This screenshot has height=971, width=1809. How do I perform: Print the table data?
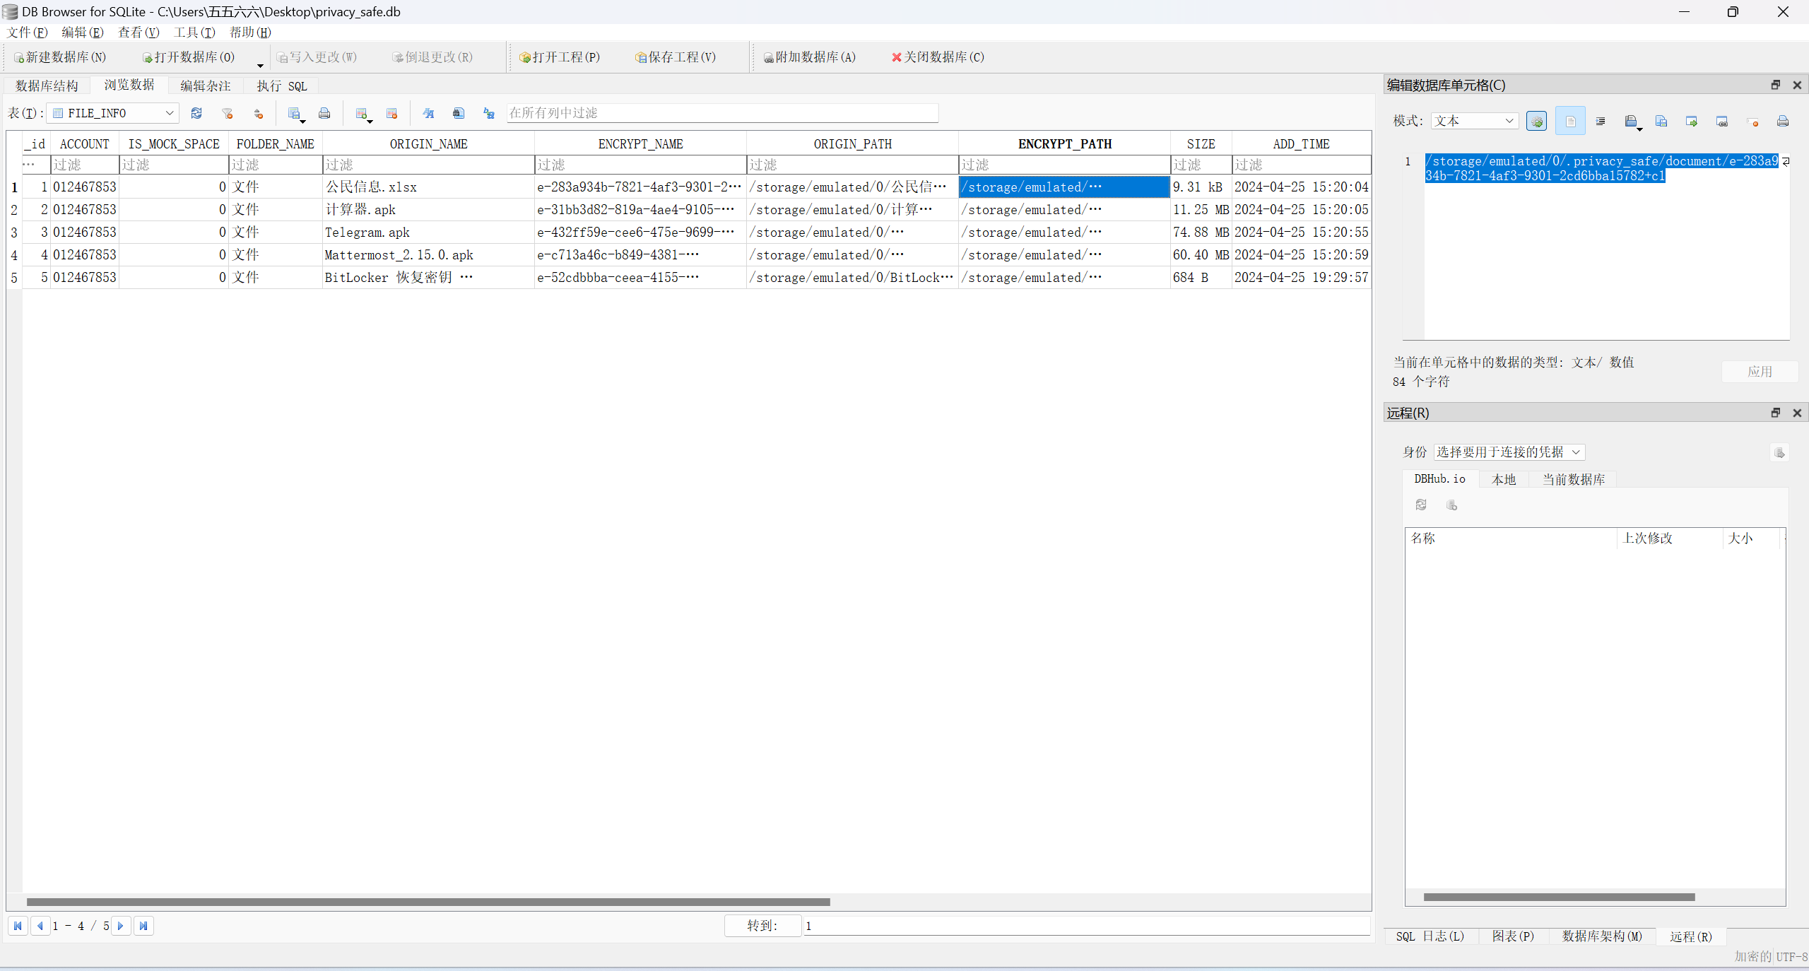click(x=324, y=113)
